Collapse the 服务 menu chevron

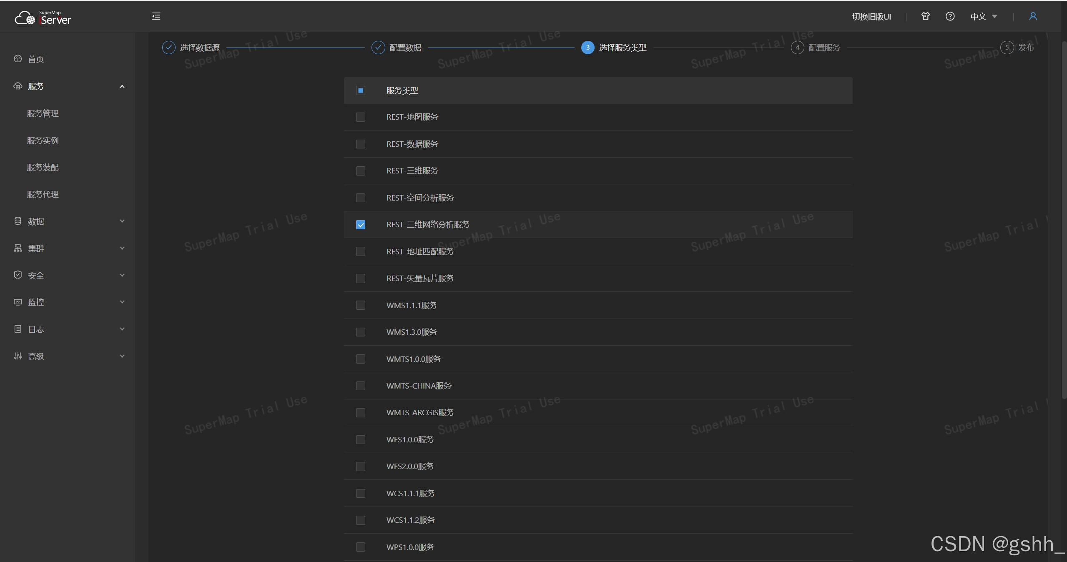click(x=122, y=86)
